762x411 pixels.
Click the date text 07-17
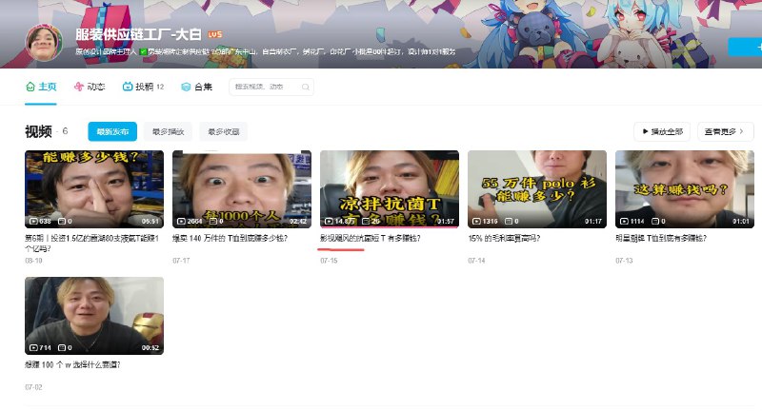coord(181,261)
